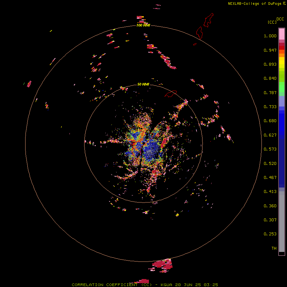The width and height of the screenshot is (287, 287).
Task: Click the [CC] legend unit label
Action: (272, 22)
